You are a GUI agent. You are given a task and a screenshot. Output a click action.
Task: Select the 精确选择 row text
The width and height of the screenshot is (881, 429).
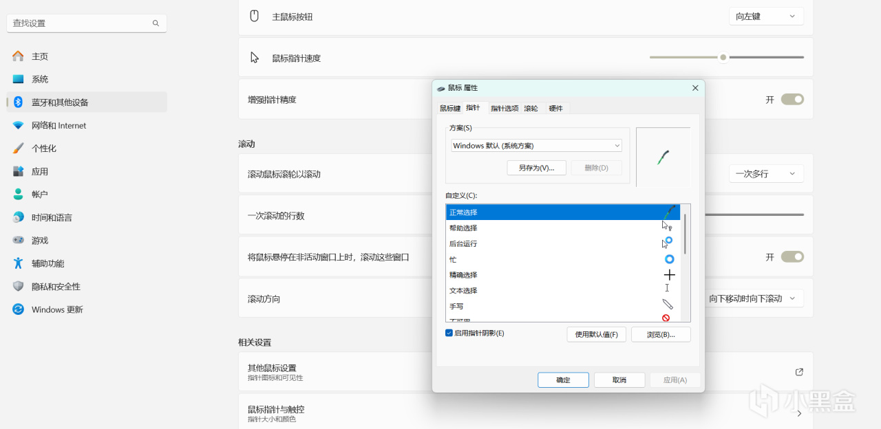(463, 275)
